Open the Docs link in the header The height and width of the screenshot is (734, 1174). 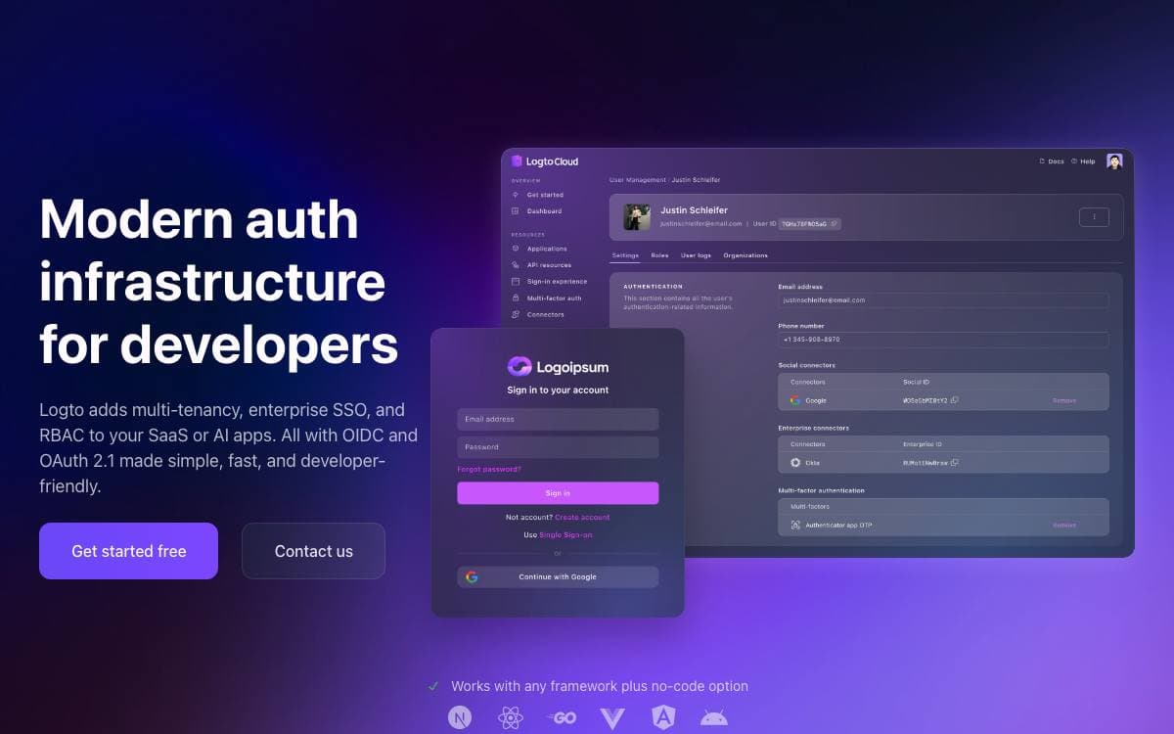(1052, 161)
